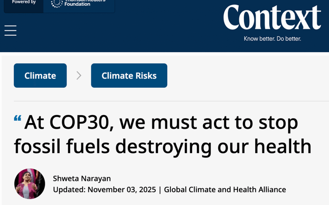Image resolution: width=329 pixels, height=205 pixels.
Task: Click the Context logo
Action: coord(272,19)
